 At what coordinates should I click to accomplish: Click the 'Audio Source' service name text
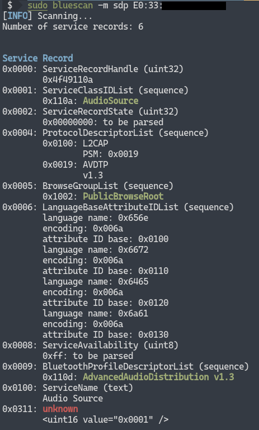point(73,398)
